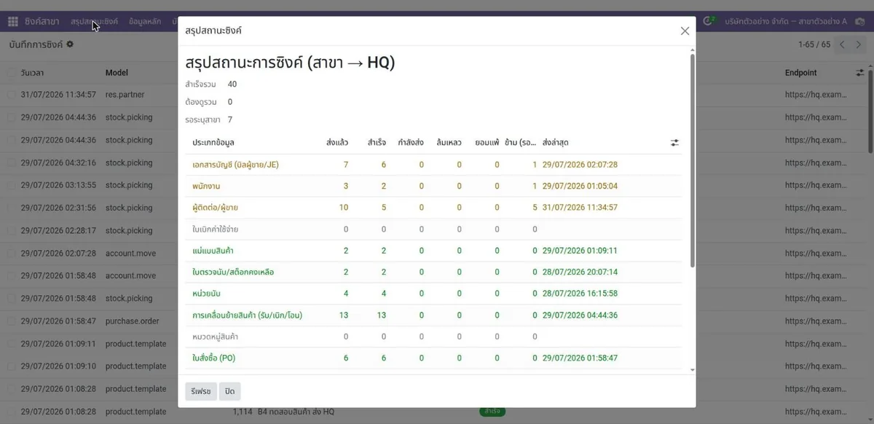Open the พนักงาน row
874x424 pixels.
pyautogui.click(x=433, y=187)
